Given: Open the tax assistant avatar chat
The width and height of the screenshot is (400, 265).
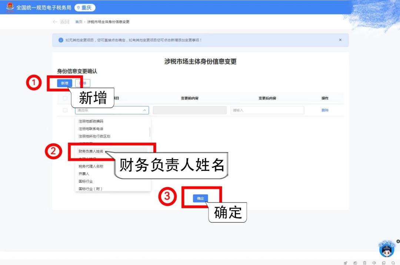Looking at the screenshot, I should [x=387, y=249].
